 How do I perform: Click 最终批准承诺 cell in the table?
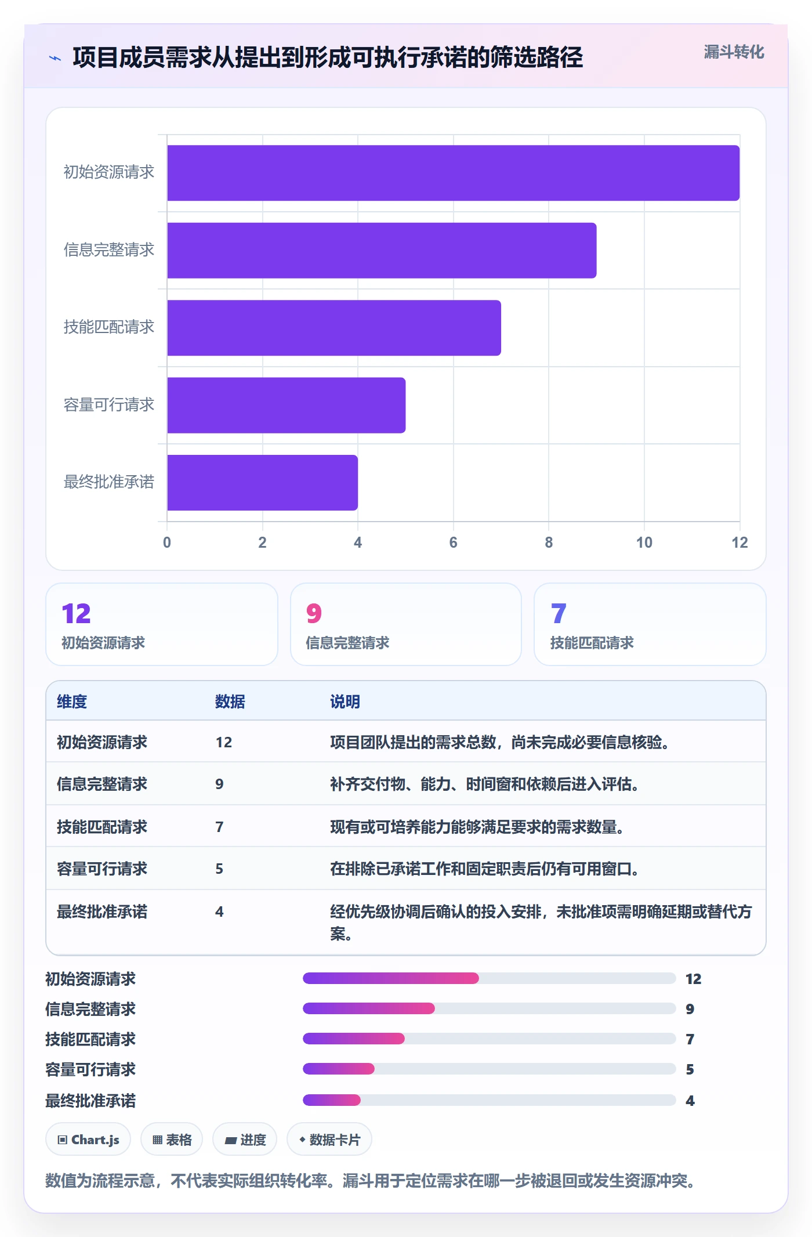[x=102, y=912]
